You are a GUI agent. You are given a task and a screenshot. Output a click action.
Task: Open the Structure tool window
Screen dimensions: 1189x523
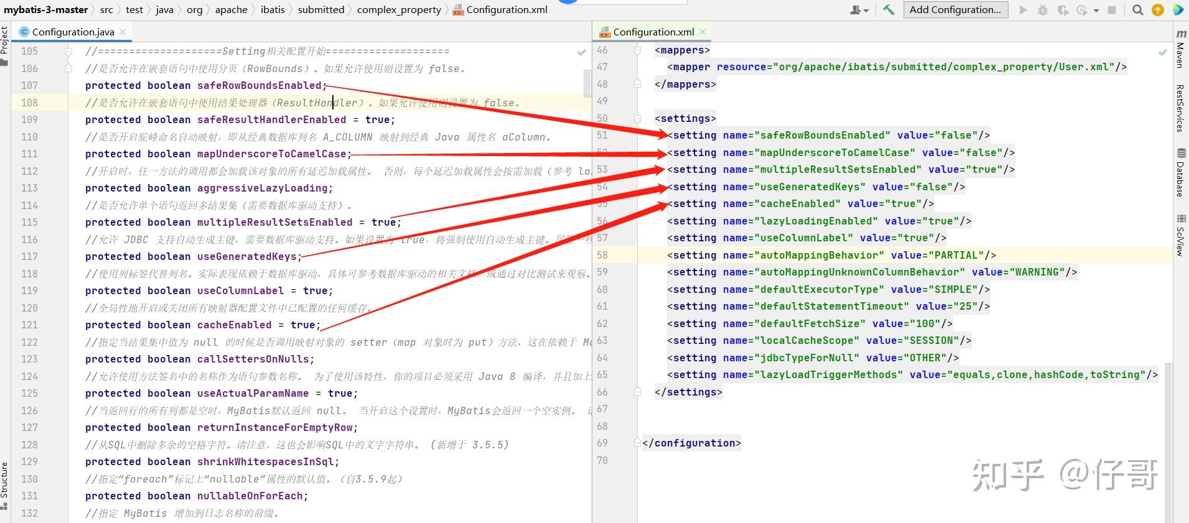(5, 486)
